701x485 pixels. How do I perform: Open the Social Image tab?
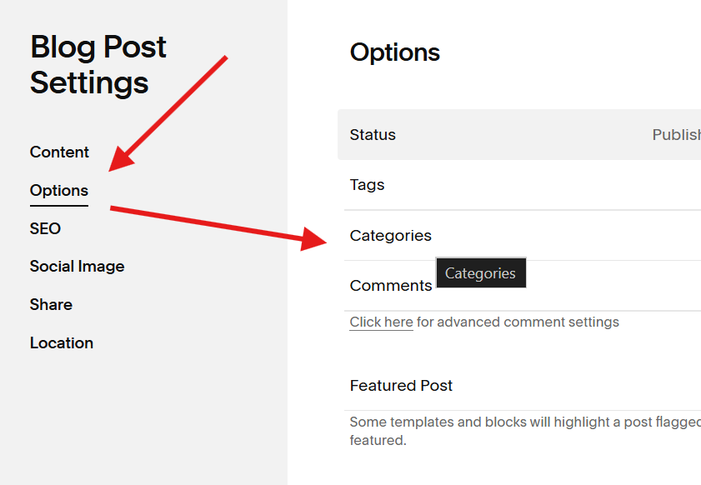77,267
